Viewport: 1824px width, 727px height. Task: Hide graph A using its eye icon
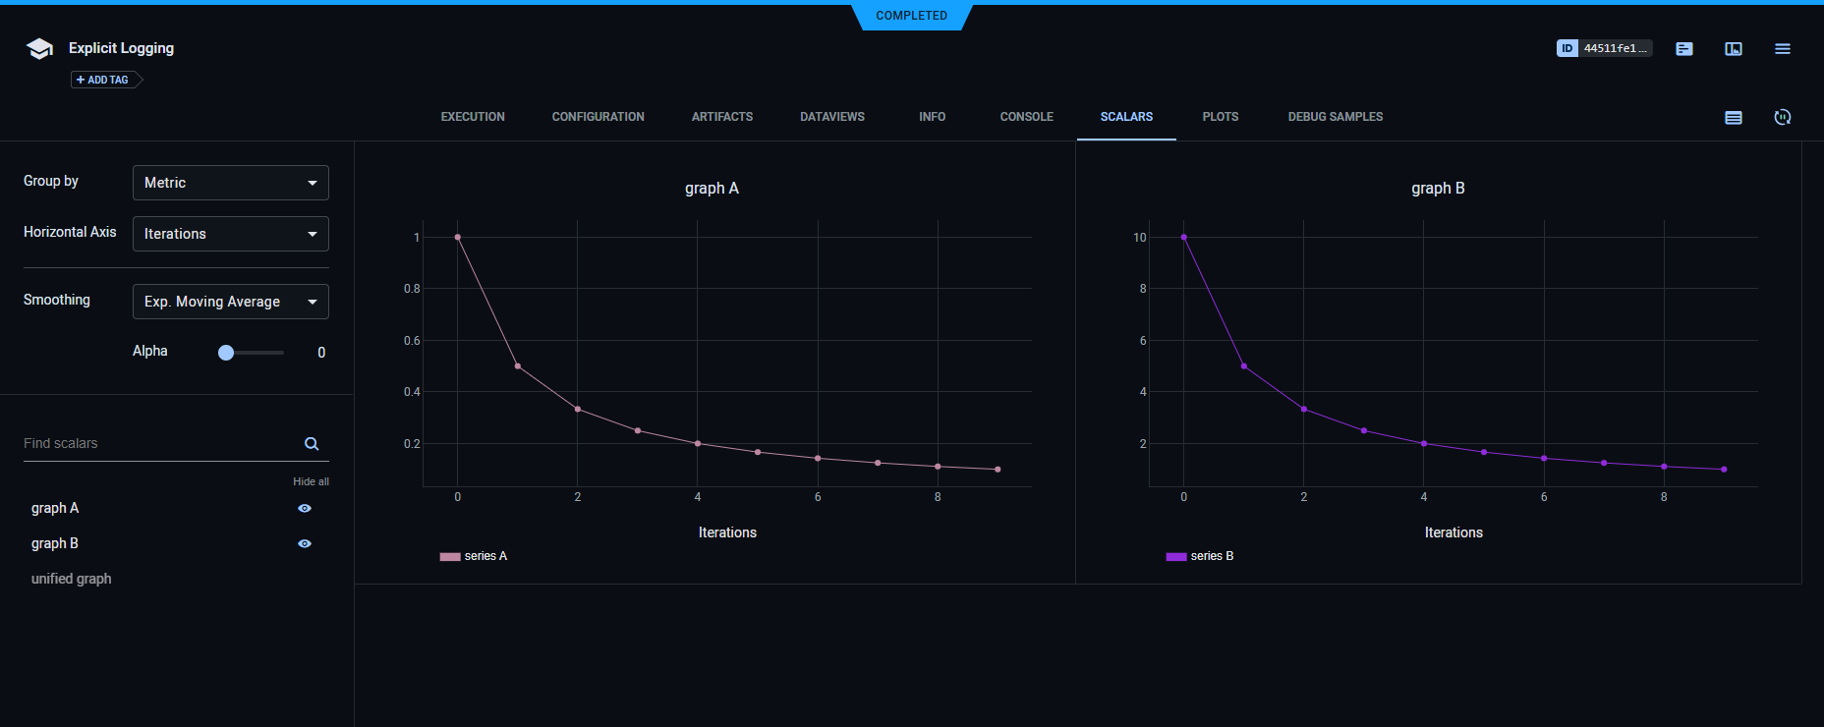click(x=305, y=509)
